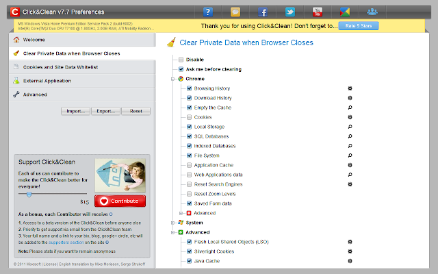Click magnifier icon for SQL Databases
Image resolution: width=438 pixels, height=274 pixels.
point(350,136)
